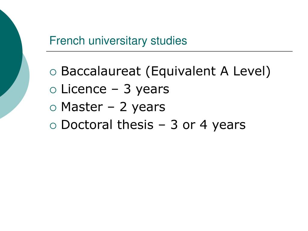This screenshot has height=231, width=308.
Task: Click the horizontal line under the title
Action: point(169,51)
